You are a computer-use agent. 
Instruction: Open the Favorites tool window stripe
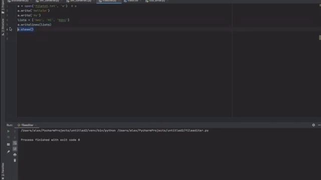(3, 171)
